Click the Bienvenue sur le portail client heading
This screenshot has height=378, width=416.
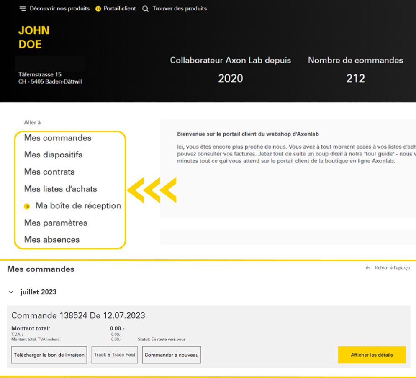coord(248,134)
